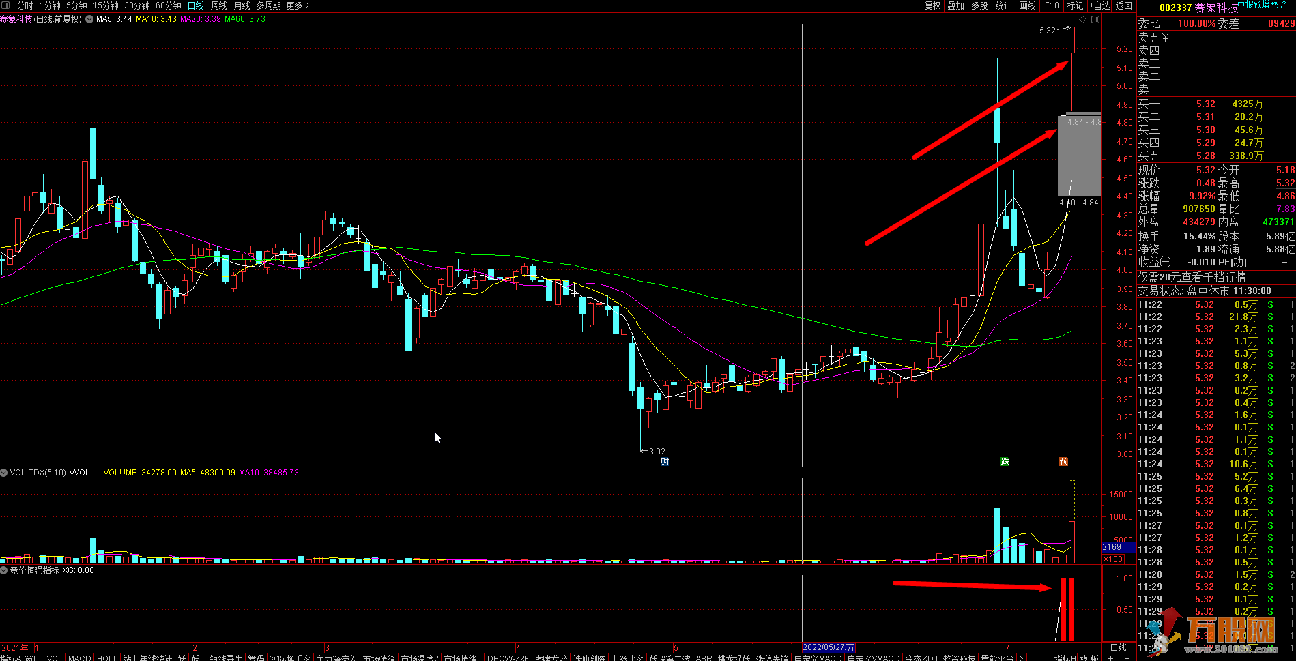Click the 财 marker on the time axis
Image resolution: width=1296 pixels, height=661 pixels.
click(665, 462)
